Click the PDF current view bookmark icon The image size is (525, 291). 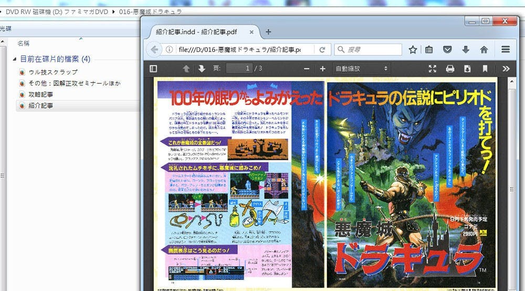pyautogui.click(x=485, y=69)
